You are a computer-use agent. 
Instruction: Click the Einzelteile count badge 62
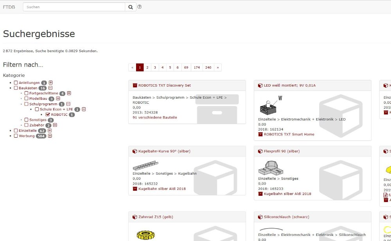click(x=42, y=131)
